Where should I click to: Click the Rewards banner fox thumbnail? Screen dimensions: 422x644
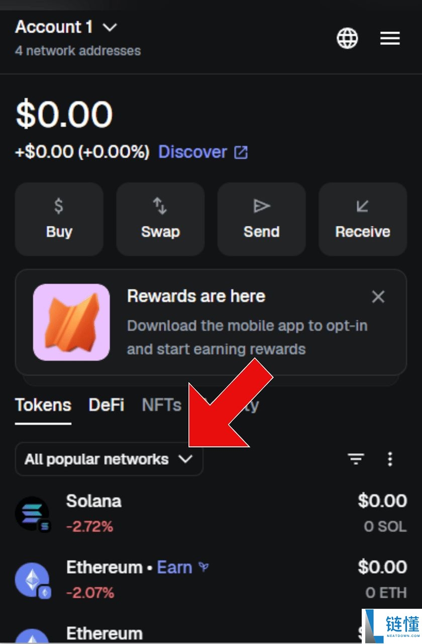pyautogui.click(x=71, y=323)
